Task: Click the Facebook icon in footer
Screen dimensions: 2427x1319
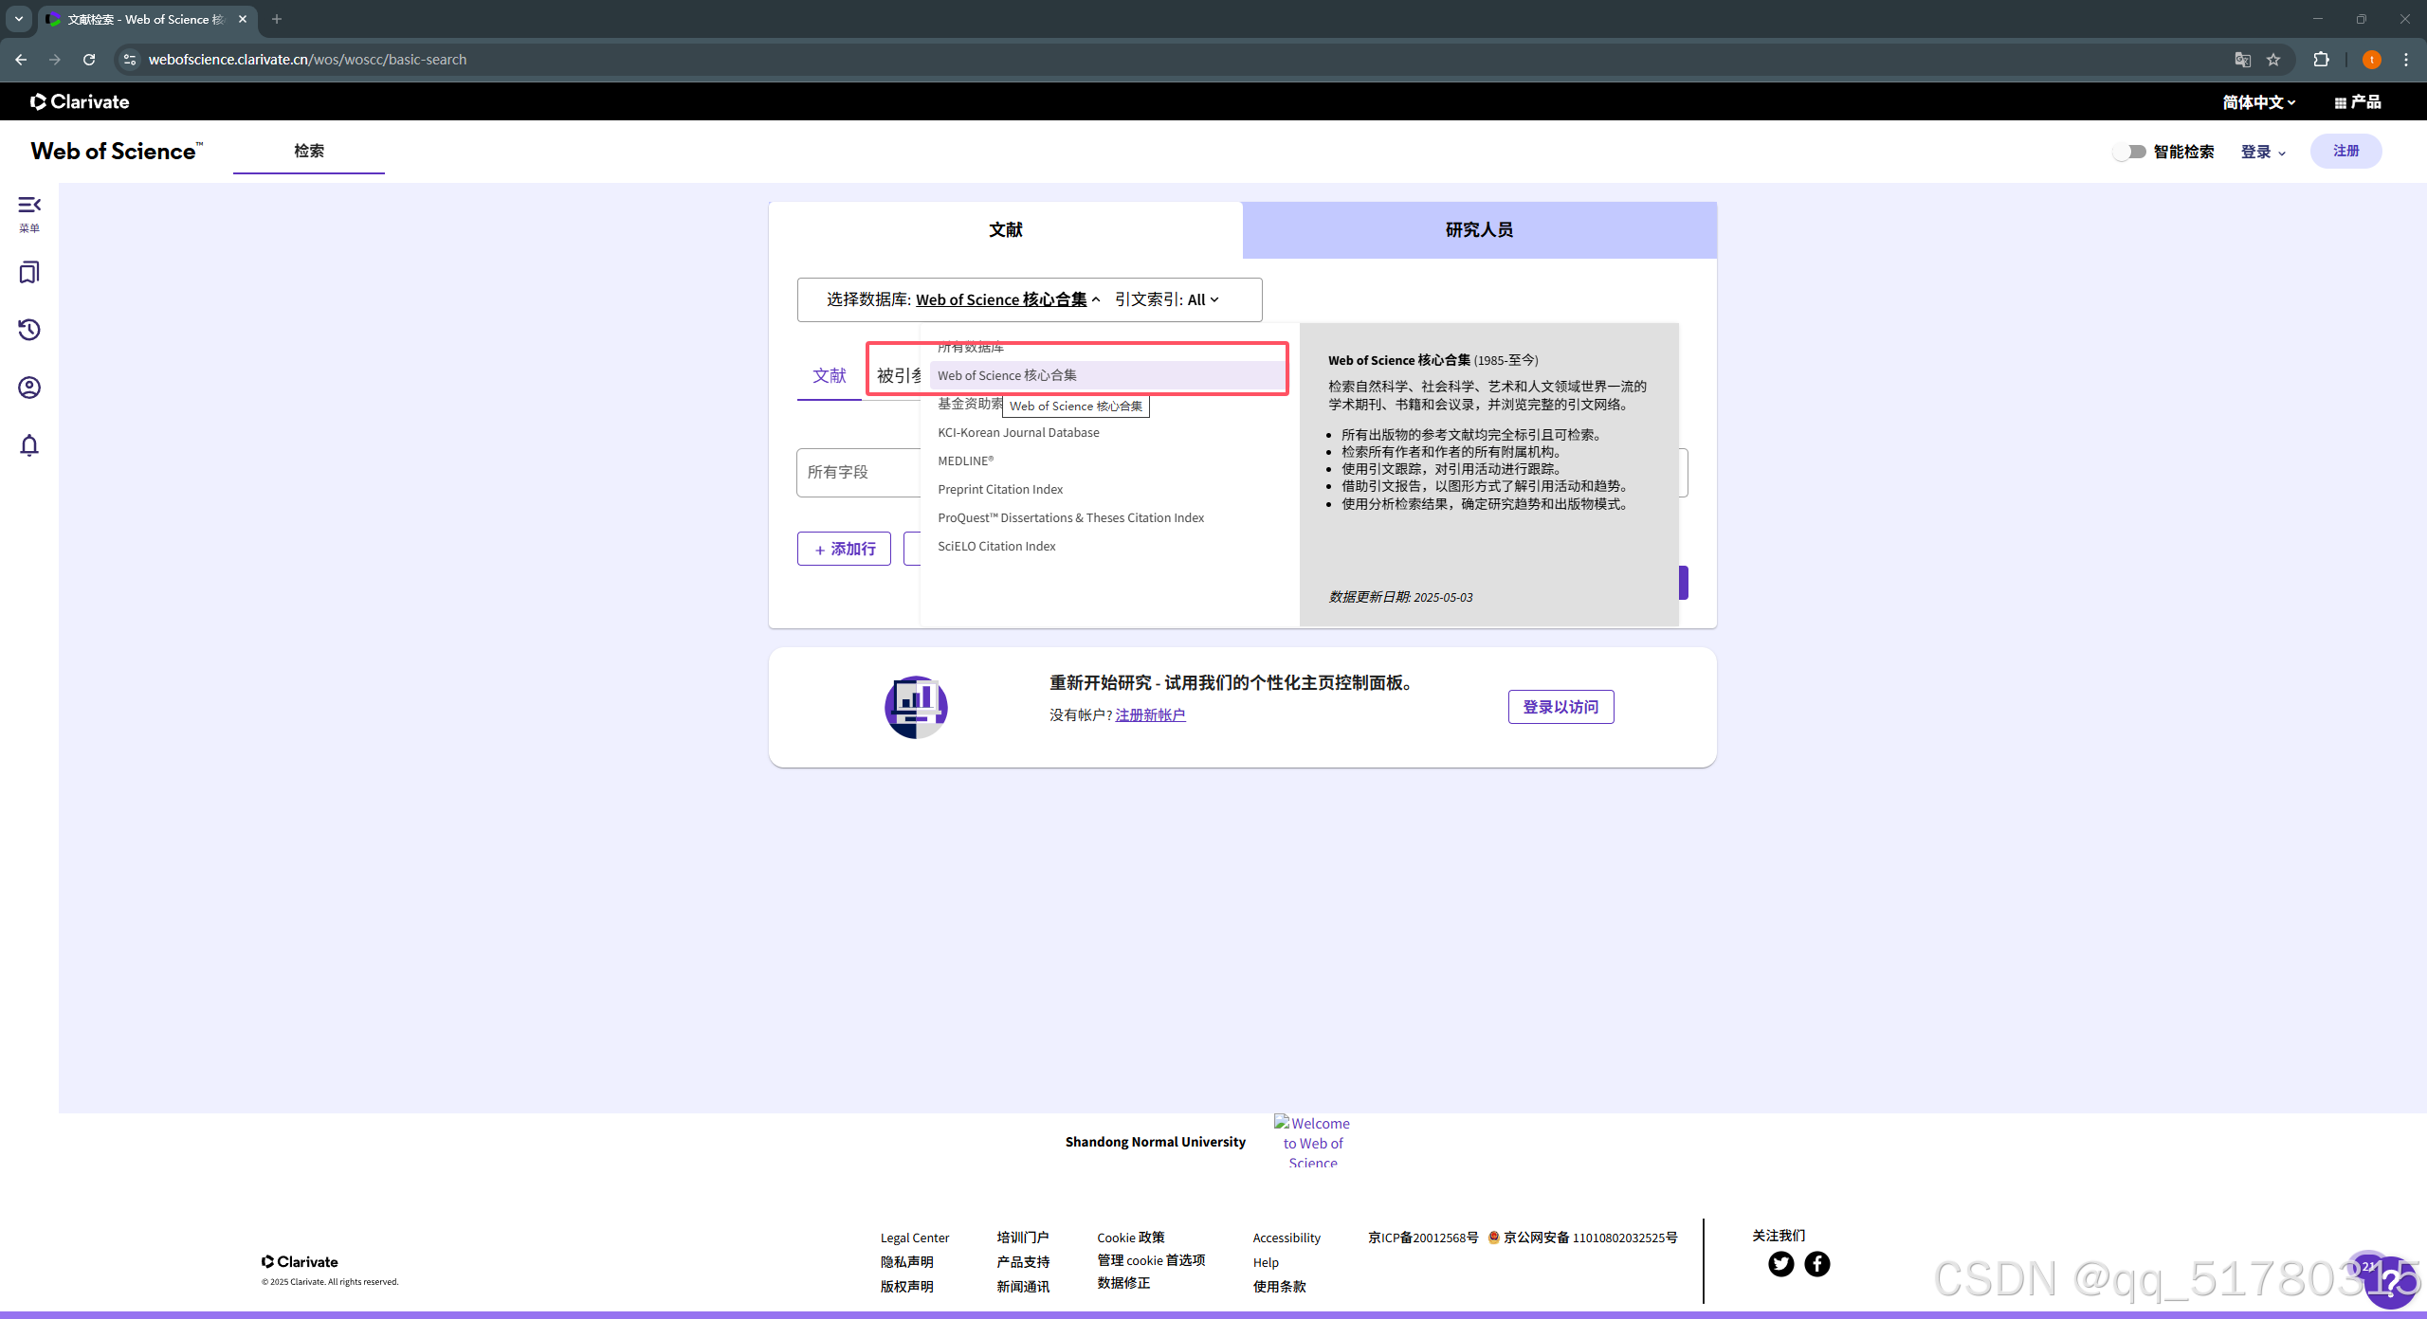Action: pyautogui.click(x=1816, y=1264)
